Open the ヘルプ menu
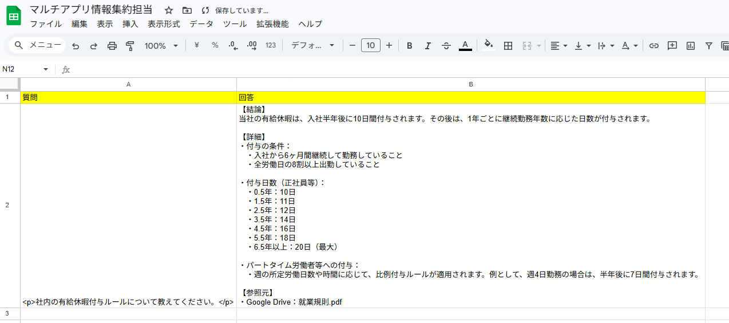Image resolution: width=729 pixels, height=323 pixels. (310, 24)
